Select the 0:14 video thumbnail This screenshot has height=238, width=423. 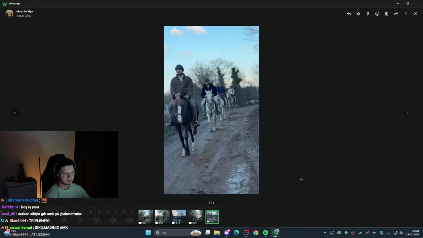point(179,217)
